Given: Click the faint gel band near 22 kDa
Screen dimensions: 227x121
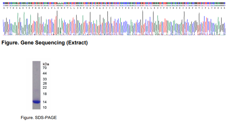Looking at the screenshot, I should coord(37,91).
